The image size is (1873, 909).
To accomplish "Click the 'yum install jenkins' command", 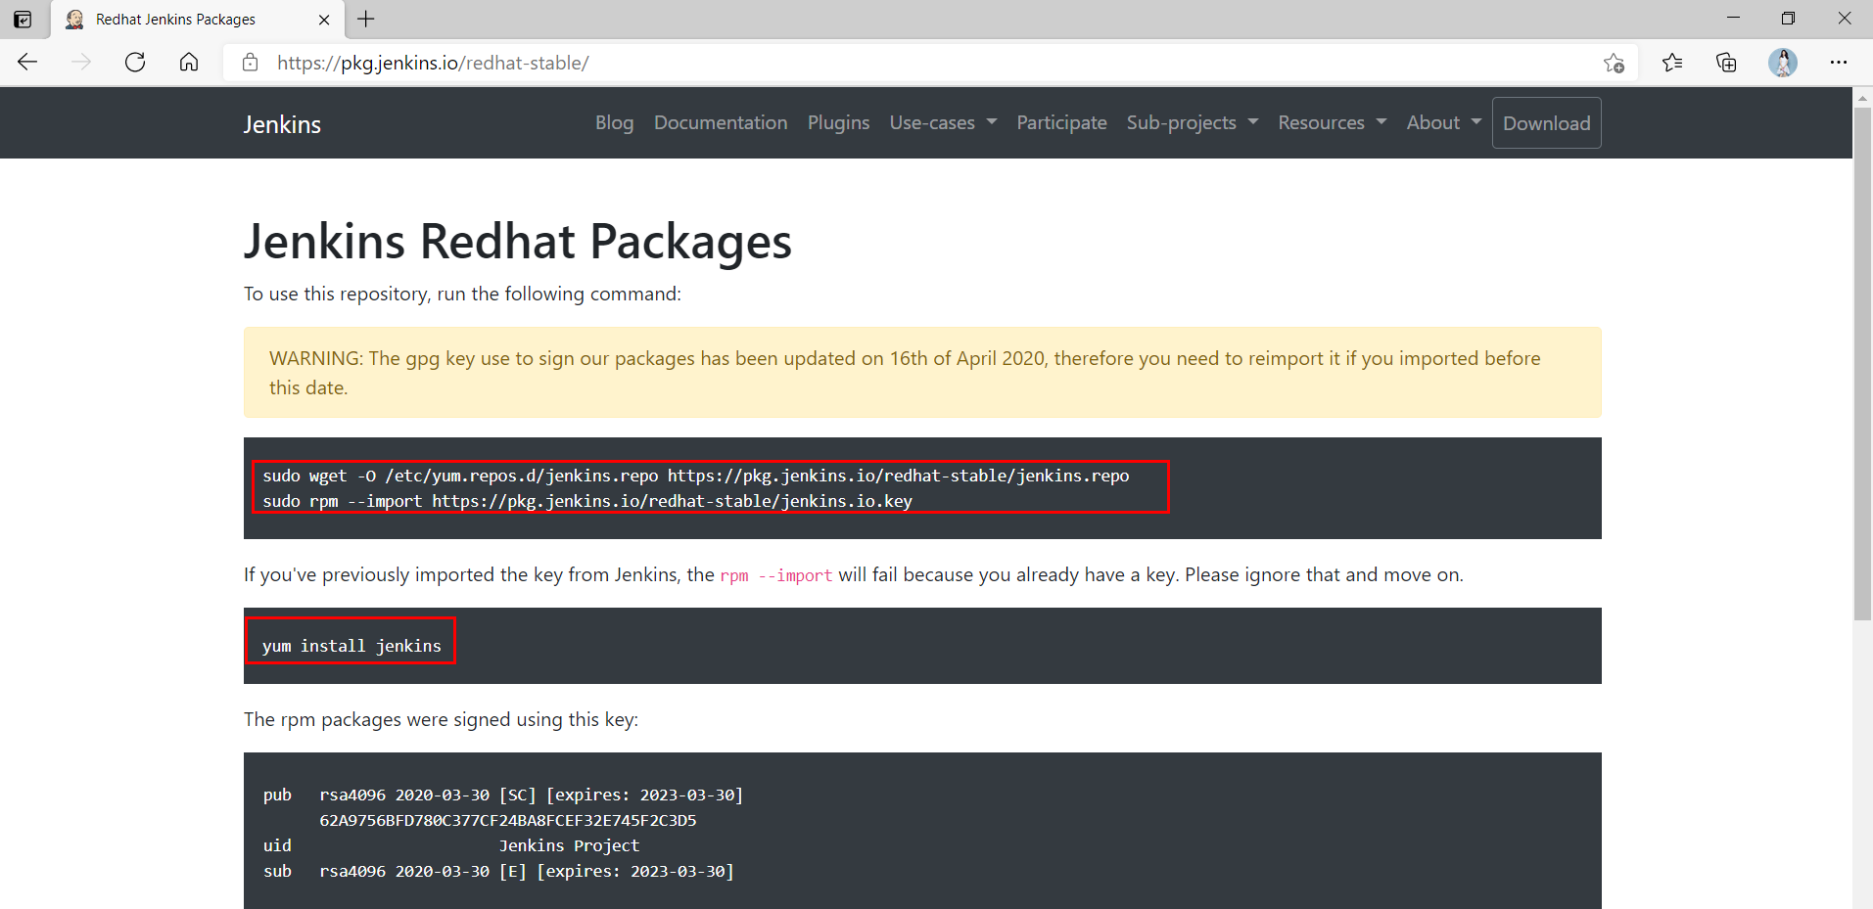I will [x=351, y=646].
